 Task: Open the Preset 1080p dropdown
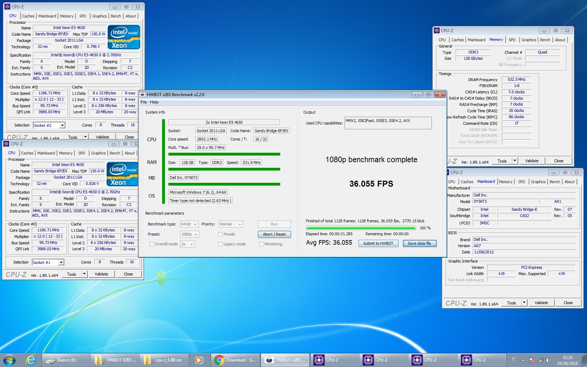tap(189, 234)
